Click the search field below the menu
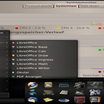104x104 pixels. [4, 95]
